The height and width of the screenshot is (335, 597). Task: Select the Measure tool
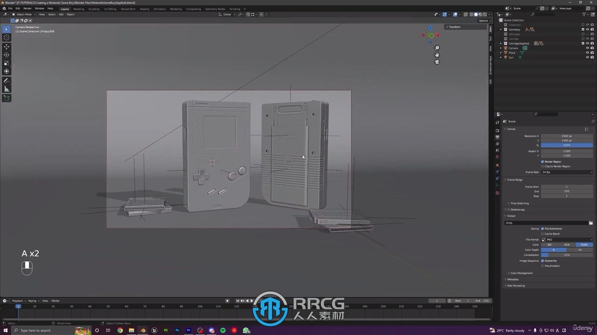7,89
